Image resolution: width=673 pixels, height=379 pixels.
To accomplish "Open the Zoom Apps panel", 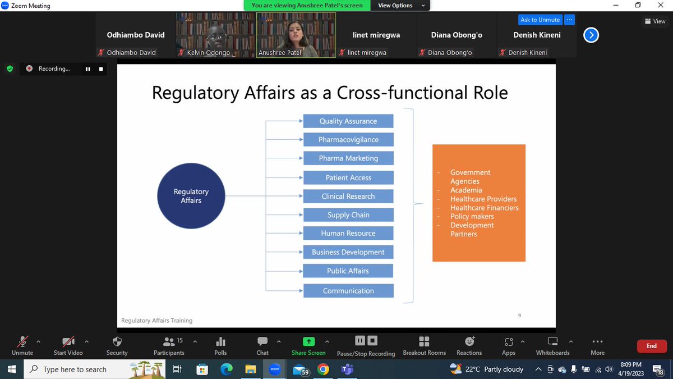I will pos(508,345).
